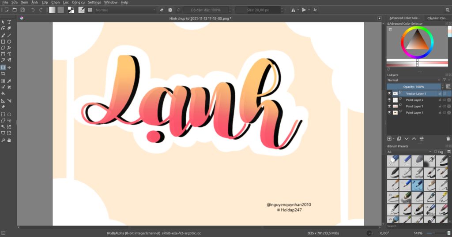Screen dimensions: 452x237
Task: Activate the Pan hand tool
Action: [x=9, y=141]
